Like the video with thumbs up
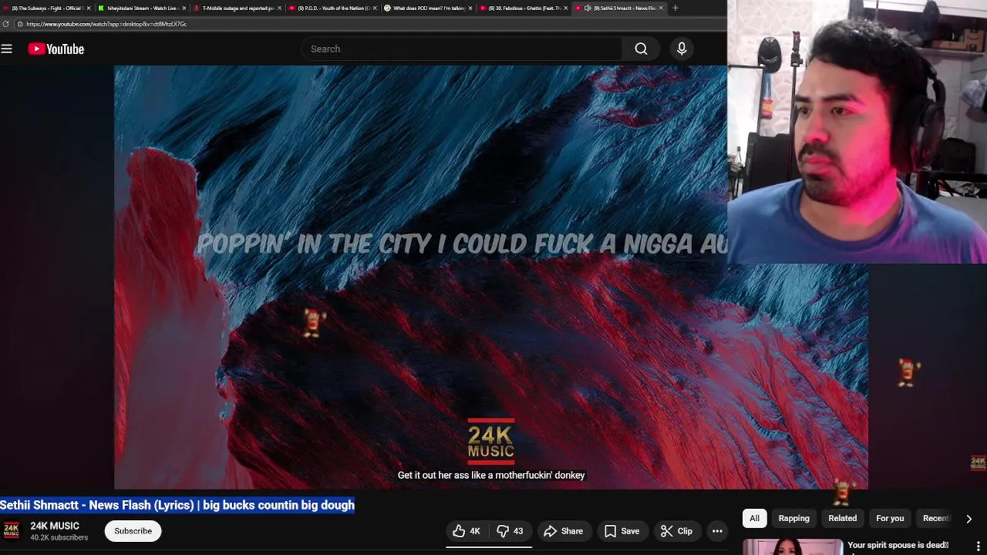 coord(467,531)
